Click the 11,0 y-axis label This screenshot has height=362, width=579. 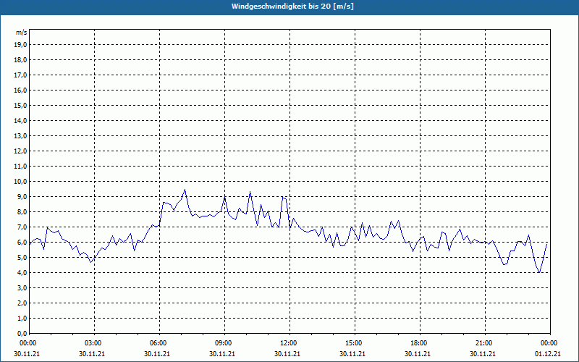[20, 167]
